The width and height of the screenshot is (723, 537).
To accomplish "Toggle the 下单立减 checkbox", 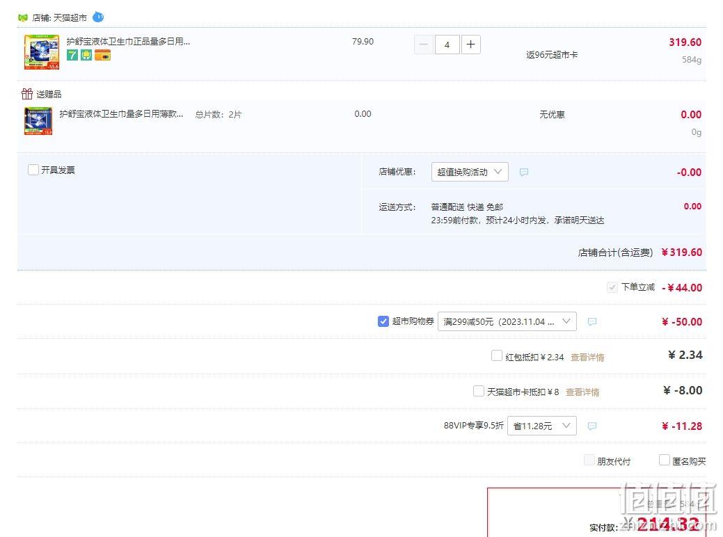I will click(612, 287).
